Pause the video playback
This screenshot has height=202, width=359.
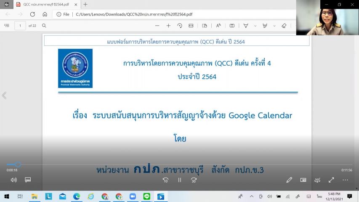[179, 180]
